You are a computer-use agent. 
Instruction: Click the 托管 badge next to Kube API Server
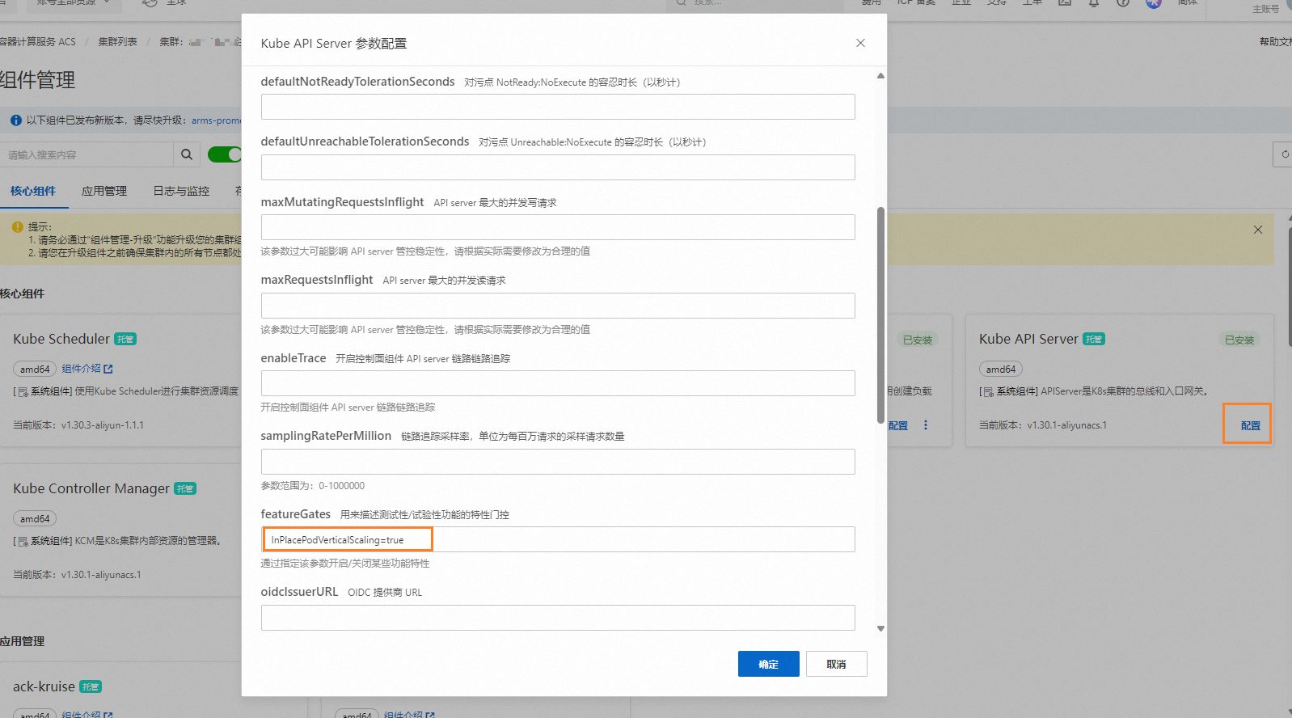[x=1094, y=339]
